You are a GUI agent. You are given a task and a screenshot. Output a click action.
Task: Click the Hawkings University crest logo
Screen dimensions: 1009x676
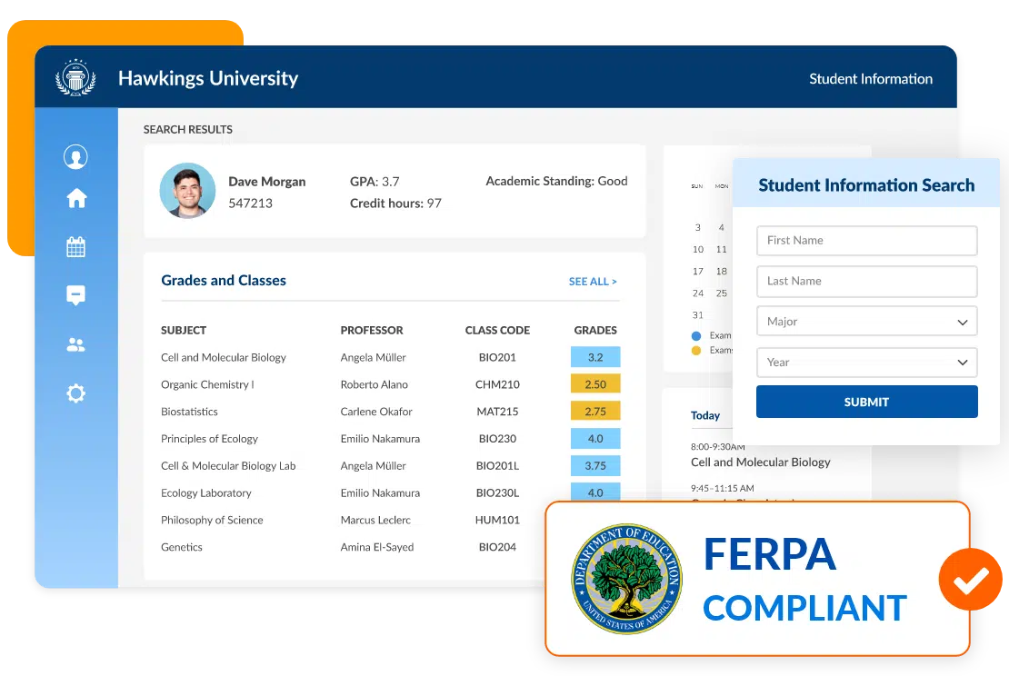(75, 78)
